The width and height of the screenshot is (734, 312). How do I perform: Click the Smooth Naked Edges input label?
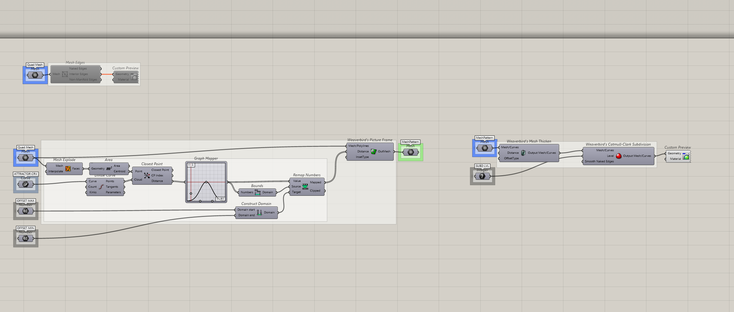pos(599,162)
